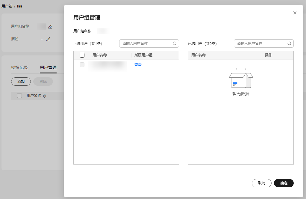This screenshot has width=306, height=199.
Task: Click the sort icon beside 用户名称 column
Action: 45,96
